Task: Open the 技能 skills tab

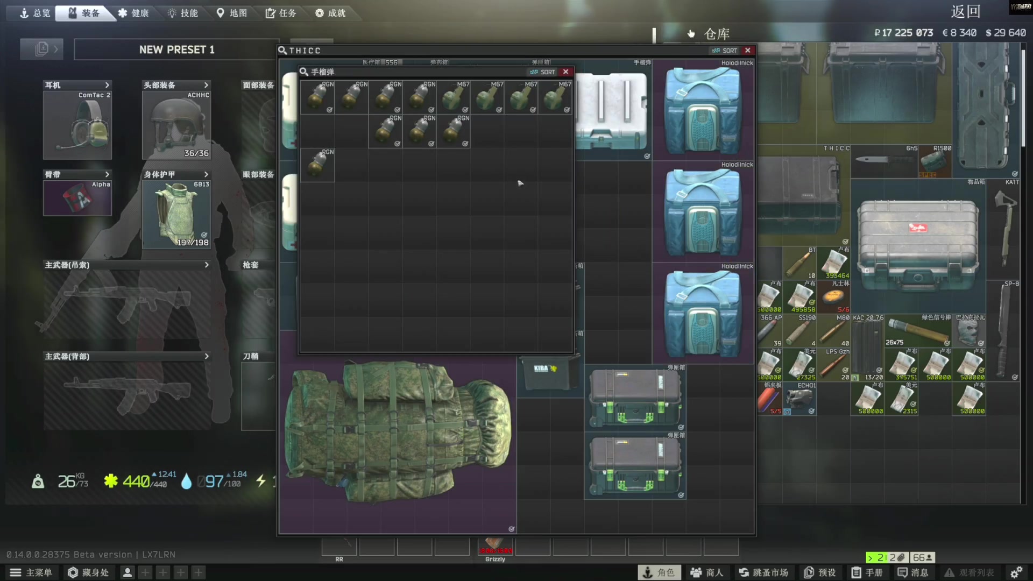Action: [x=183, y=13]
